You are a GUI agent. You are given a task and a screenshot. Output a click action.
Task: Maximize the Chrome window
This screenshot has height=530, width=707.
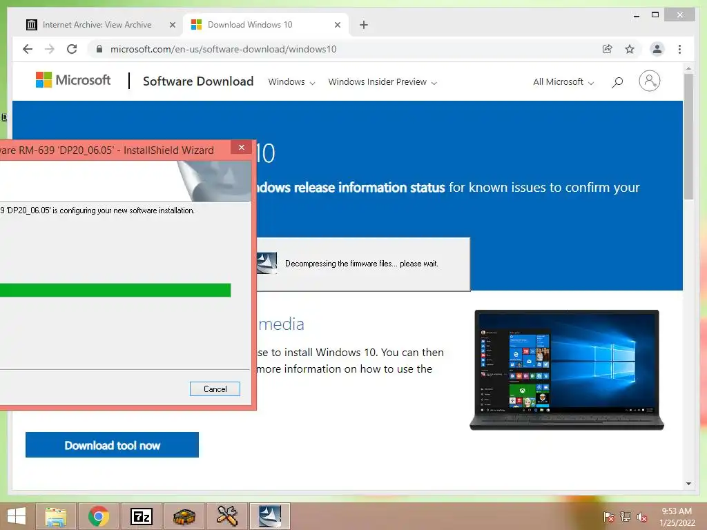point(655,15)
